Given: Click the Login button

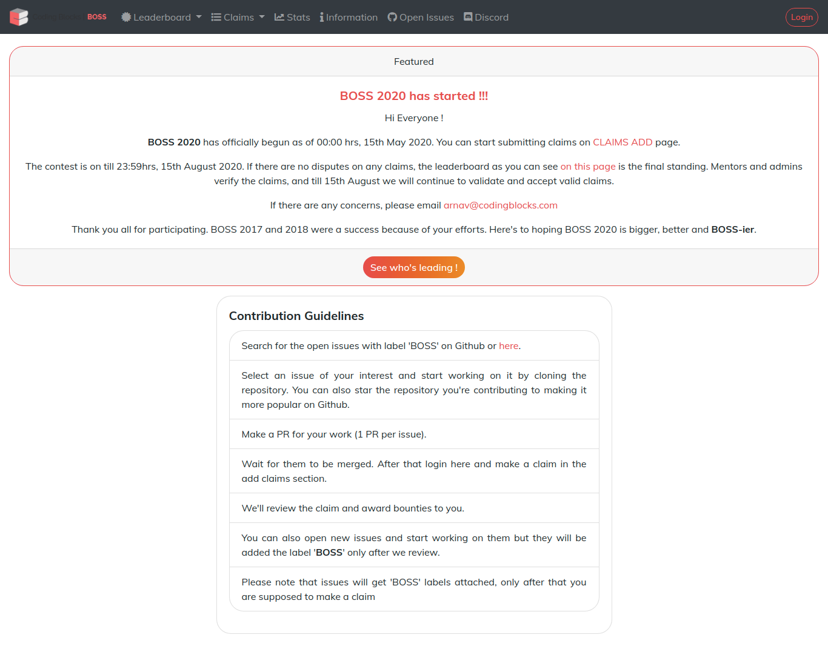Looking at the screenshot, I should 802,17.
